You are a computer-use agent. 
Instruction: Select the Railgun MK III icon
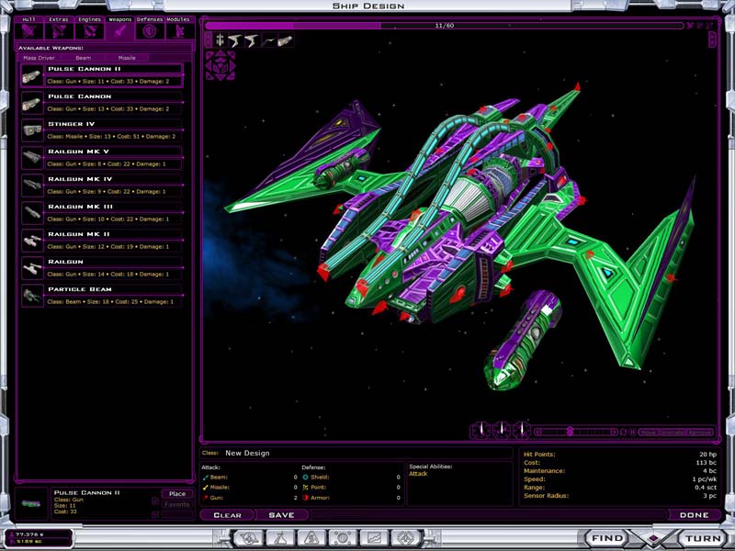[32, 214]
